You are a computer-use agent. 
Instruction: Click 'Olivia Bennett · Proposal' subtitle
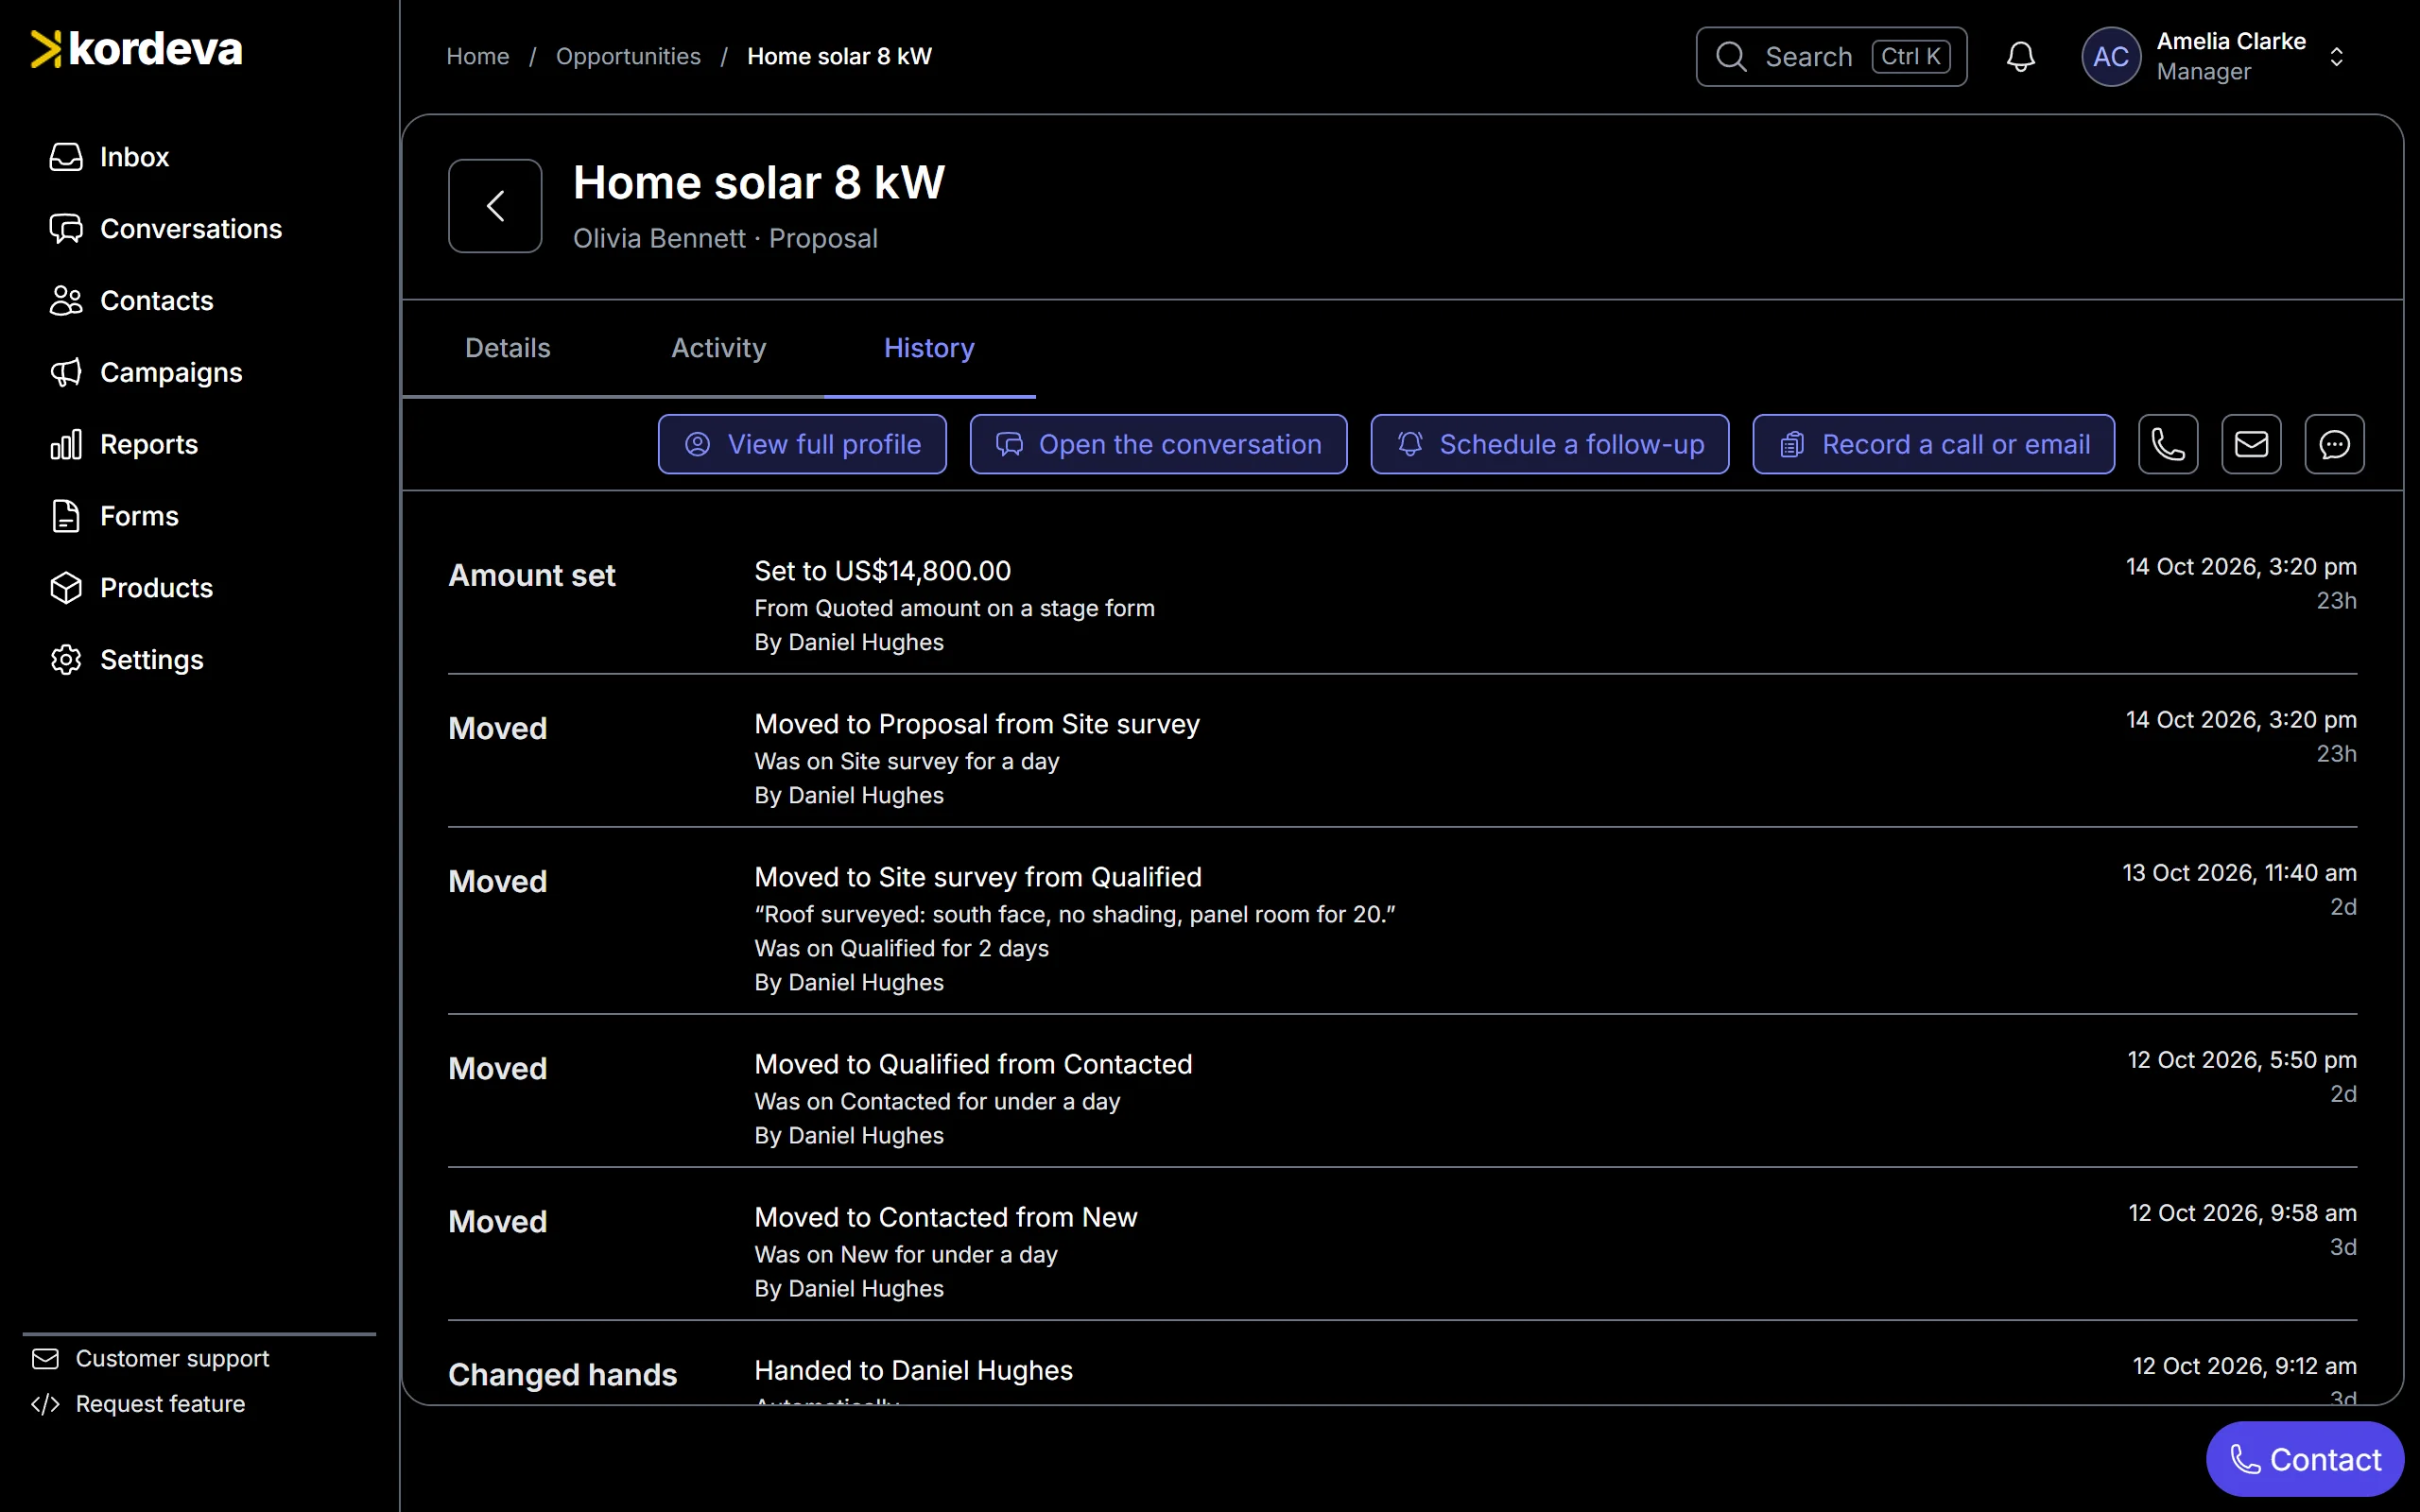click(725, 239)
